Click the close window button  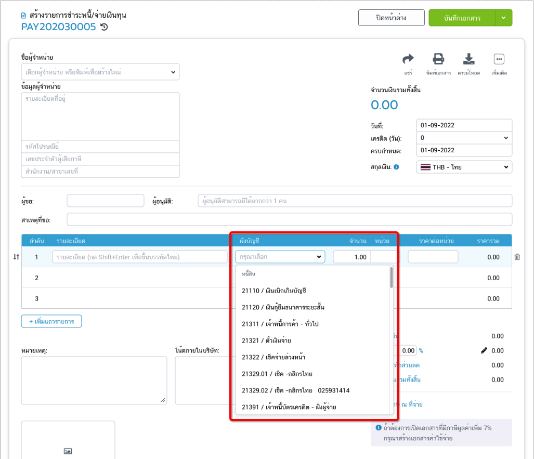pos(391,18)
